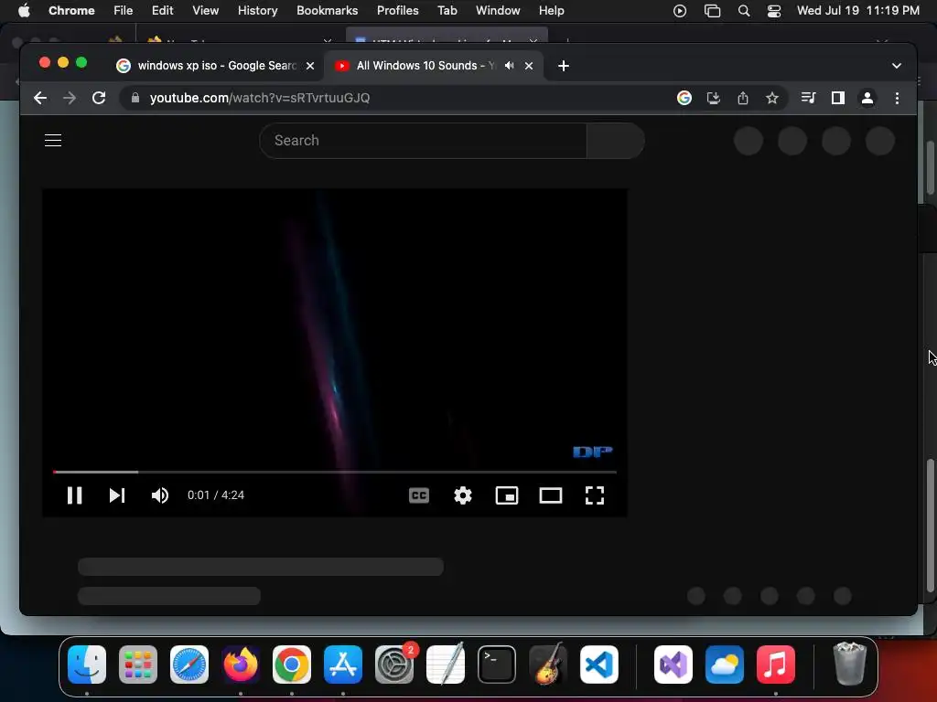Open the Chrome app menu

[x=71, y=11]
